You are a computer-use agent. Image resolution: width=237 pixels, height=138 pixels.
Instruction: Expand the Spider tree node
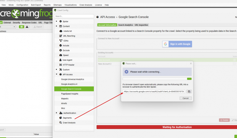pos(56,21)
